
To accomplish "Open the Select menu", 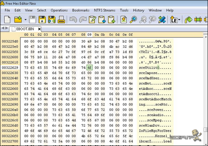I will (x=42, y=10).
